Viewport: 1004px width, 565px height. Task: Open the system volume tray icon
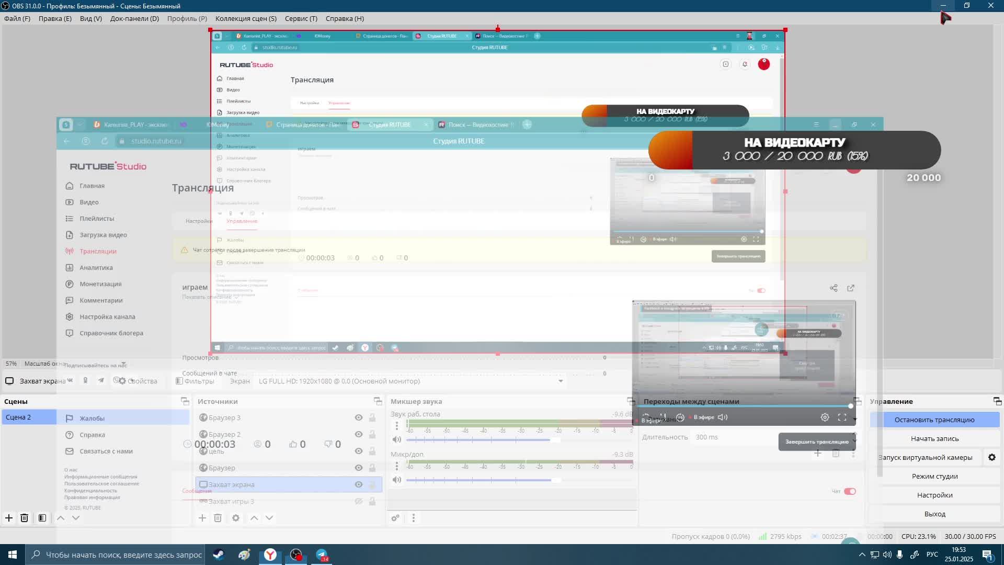887,555
